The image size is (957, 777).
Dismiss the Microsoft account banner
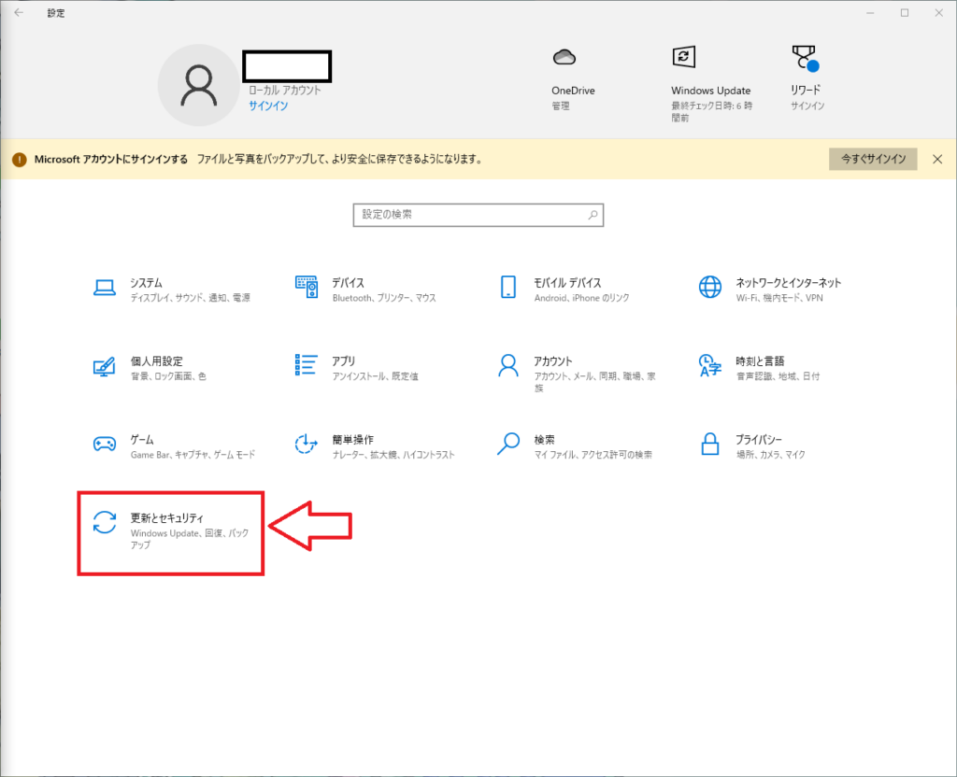point(937,160)
